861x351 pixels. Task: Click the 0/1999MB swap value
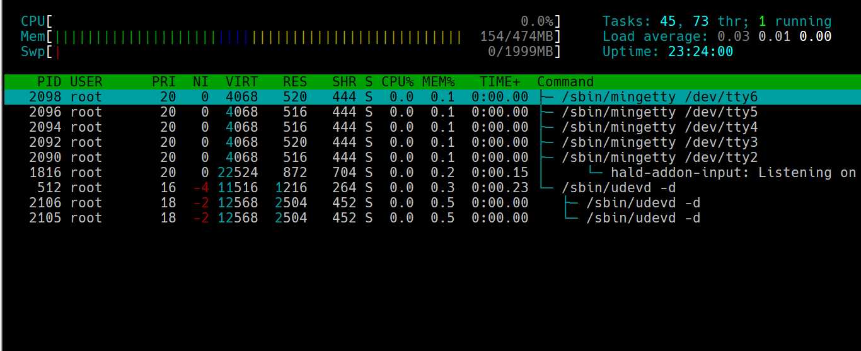tap(521, 52)
